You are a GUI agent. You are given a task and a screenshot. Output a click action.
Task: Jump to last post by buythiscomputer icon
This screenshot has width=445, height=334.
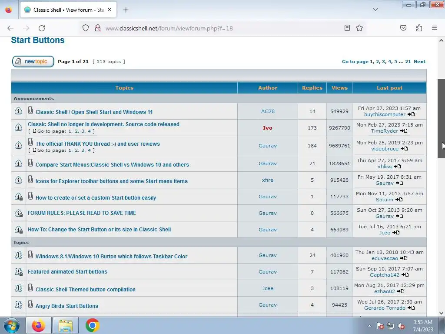(411, 114)
